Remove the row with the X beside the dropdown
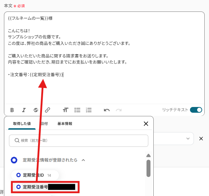Viewport: 209px width, 196px height. point(201,139)
